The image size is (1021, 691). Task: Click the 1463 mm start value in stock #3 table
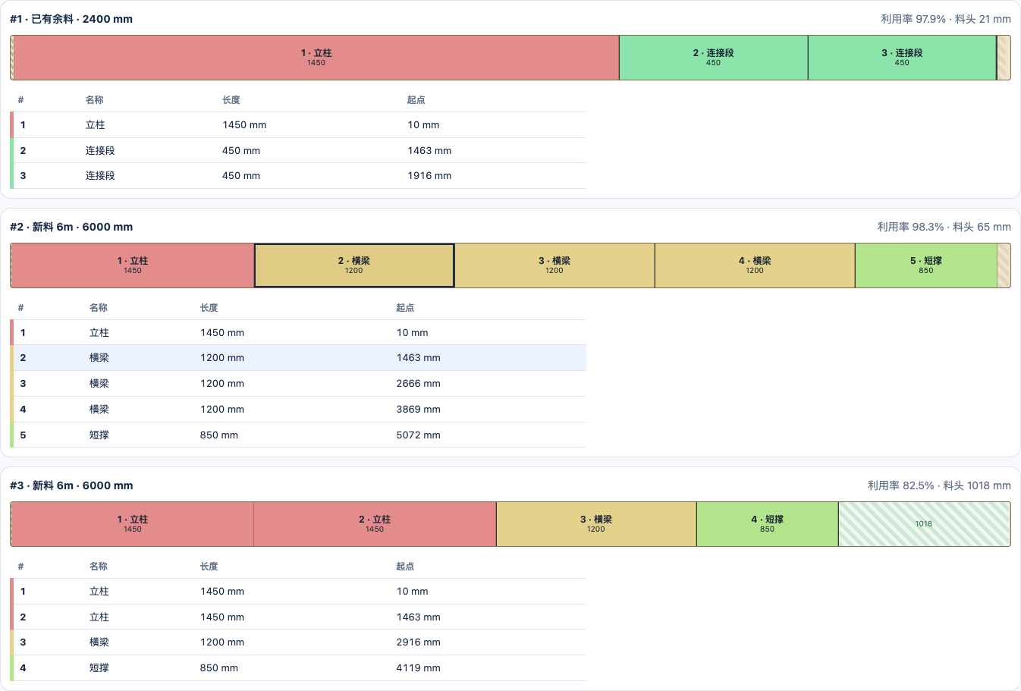[418, 617]
